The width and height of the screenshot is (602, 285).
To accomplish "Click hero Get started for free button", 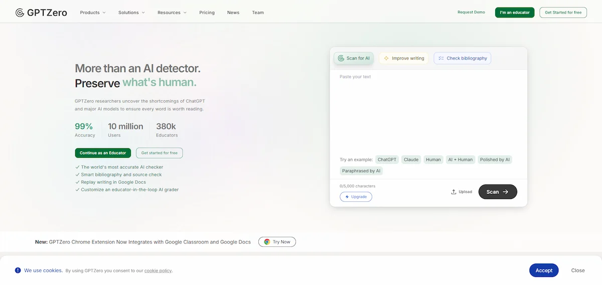I will point(160,153).
